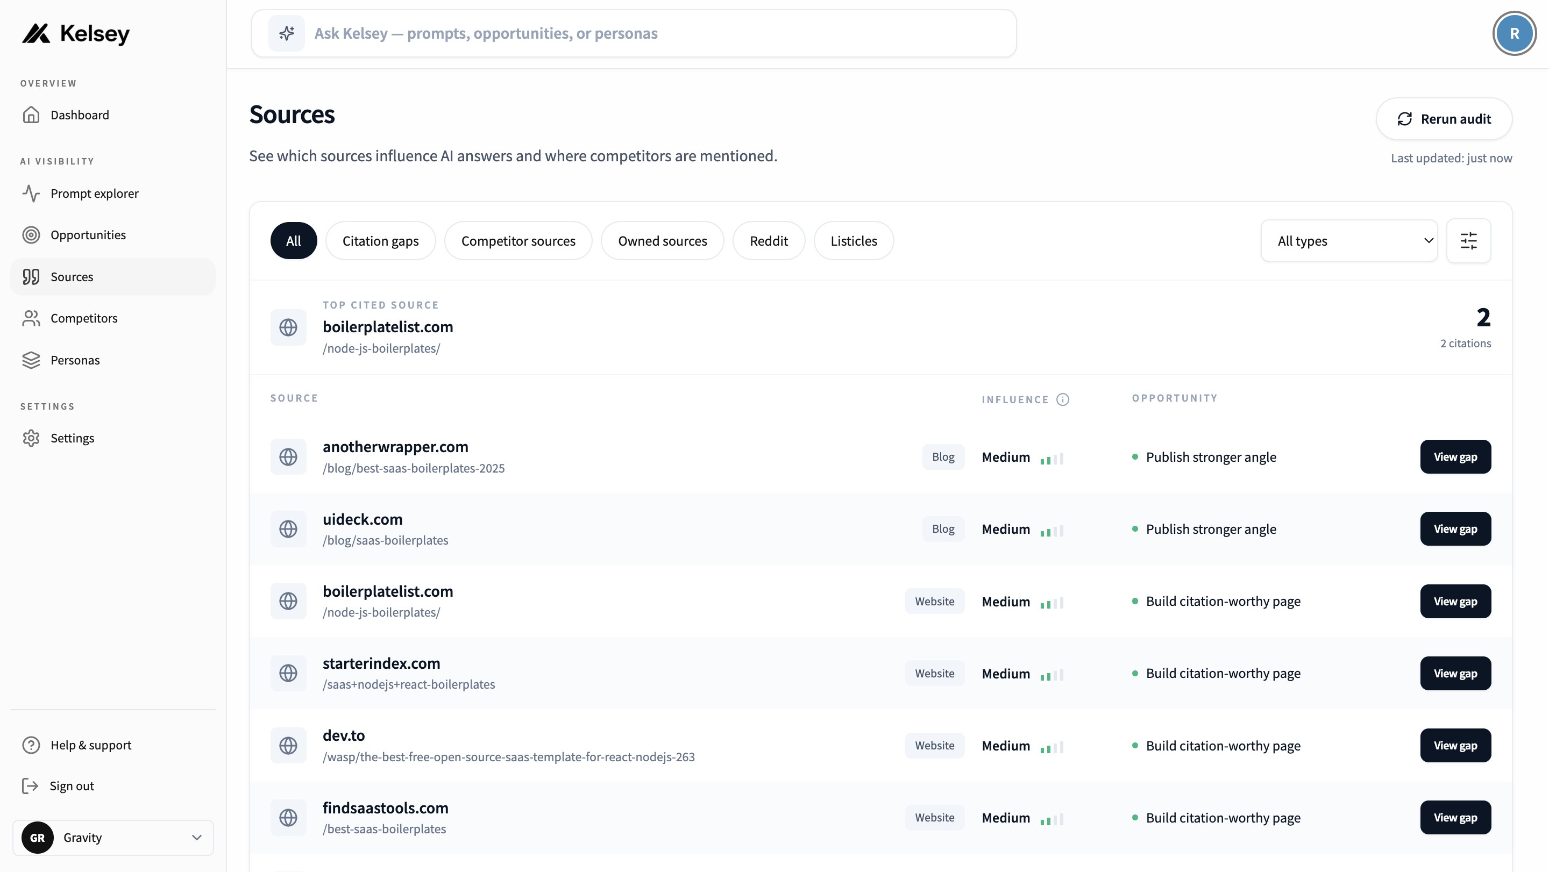This screenshot has height=872, width=1549.
Task: Click the '2 citations' count text
Action: click(1466, 343)
